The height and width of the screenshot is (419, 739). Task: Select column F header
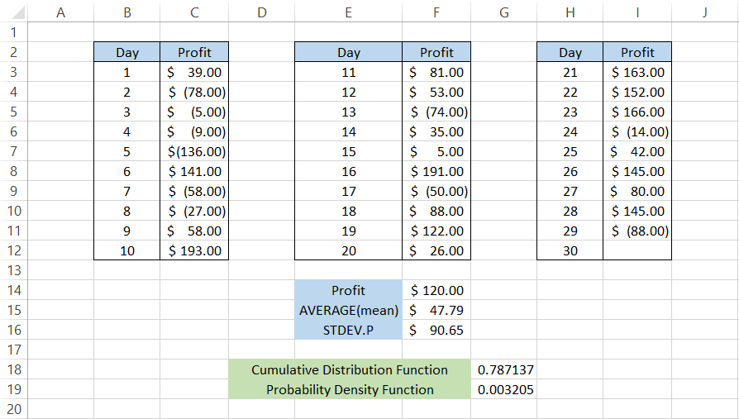pos(436,12)
